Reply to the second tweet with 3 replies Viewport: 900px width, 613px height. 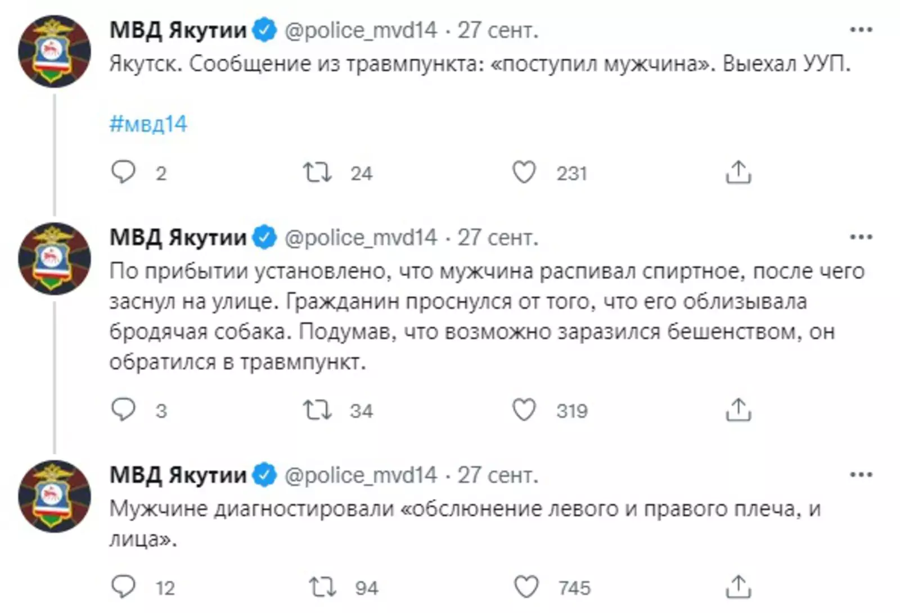click(x=123, y=410)
